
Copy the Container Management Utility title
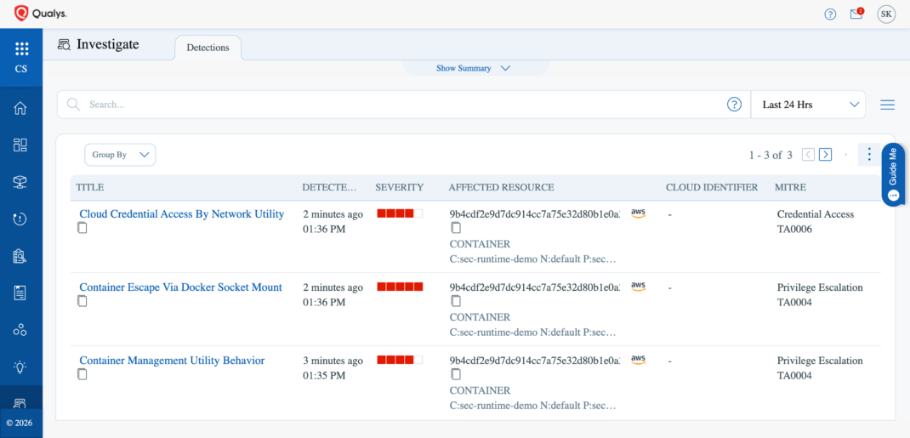(82, 374)
